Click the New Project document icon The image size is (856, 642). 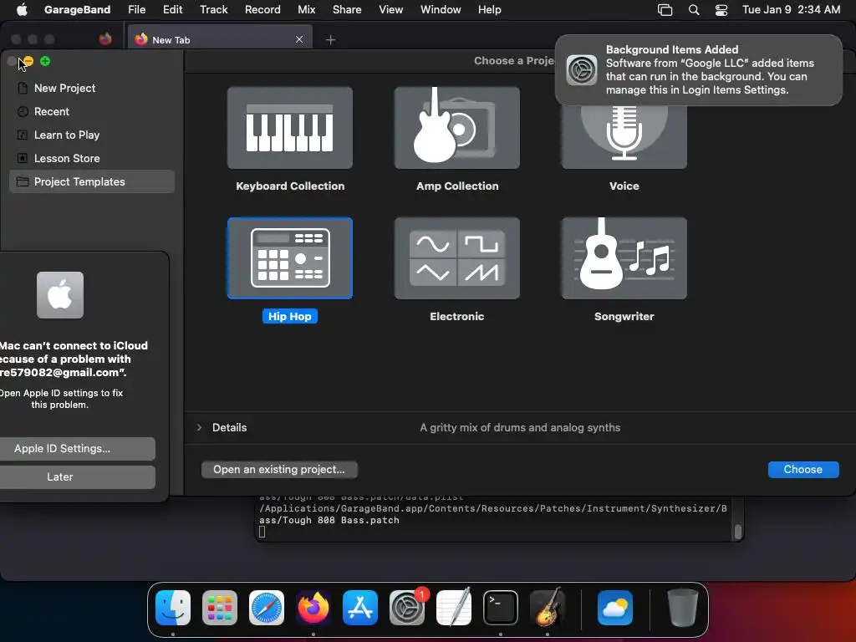pyautogui.click(x=23, y=88)
